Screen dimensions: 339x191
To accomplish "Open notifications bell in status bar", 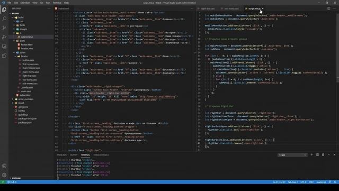I will coord(335,182).
